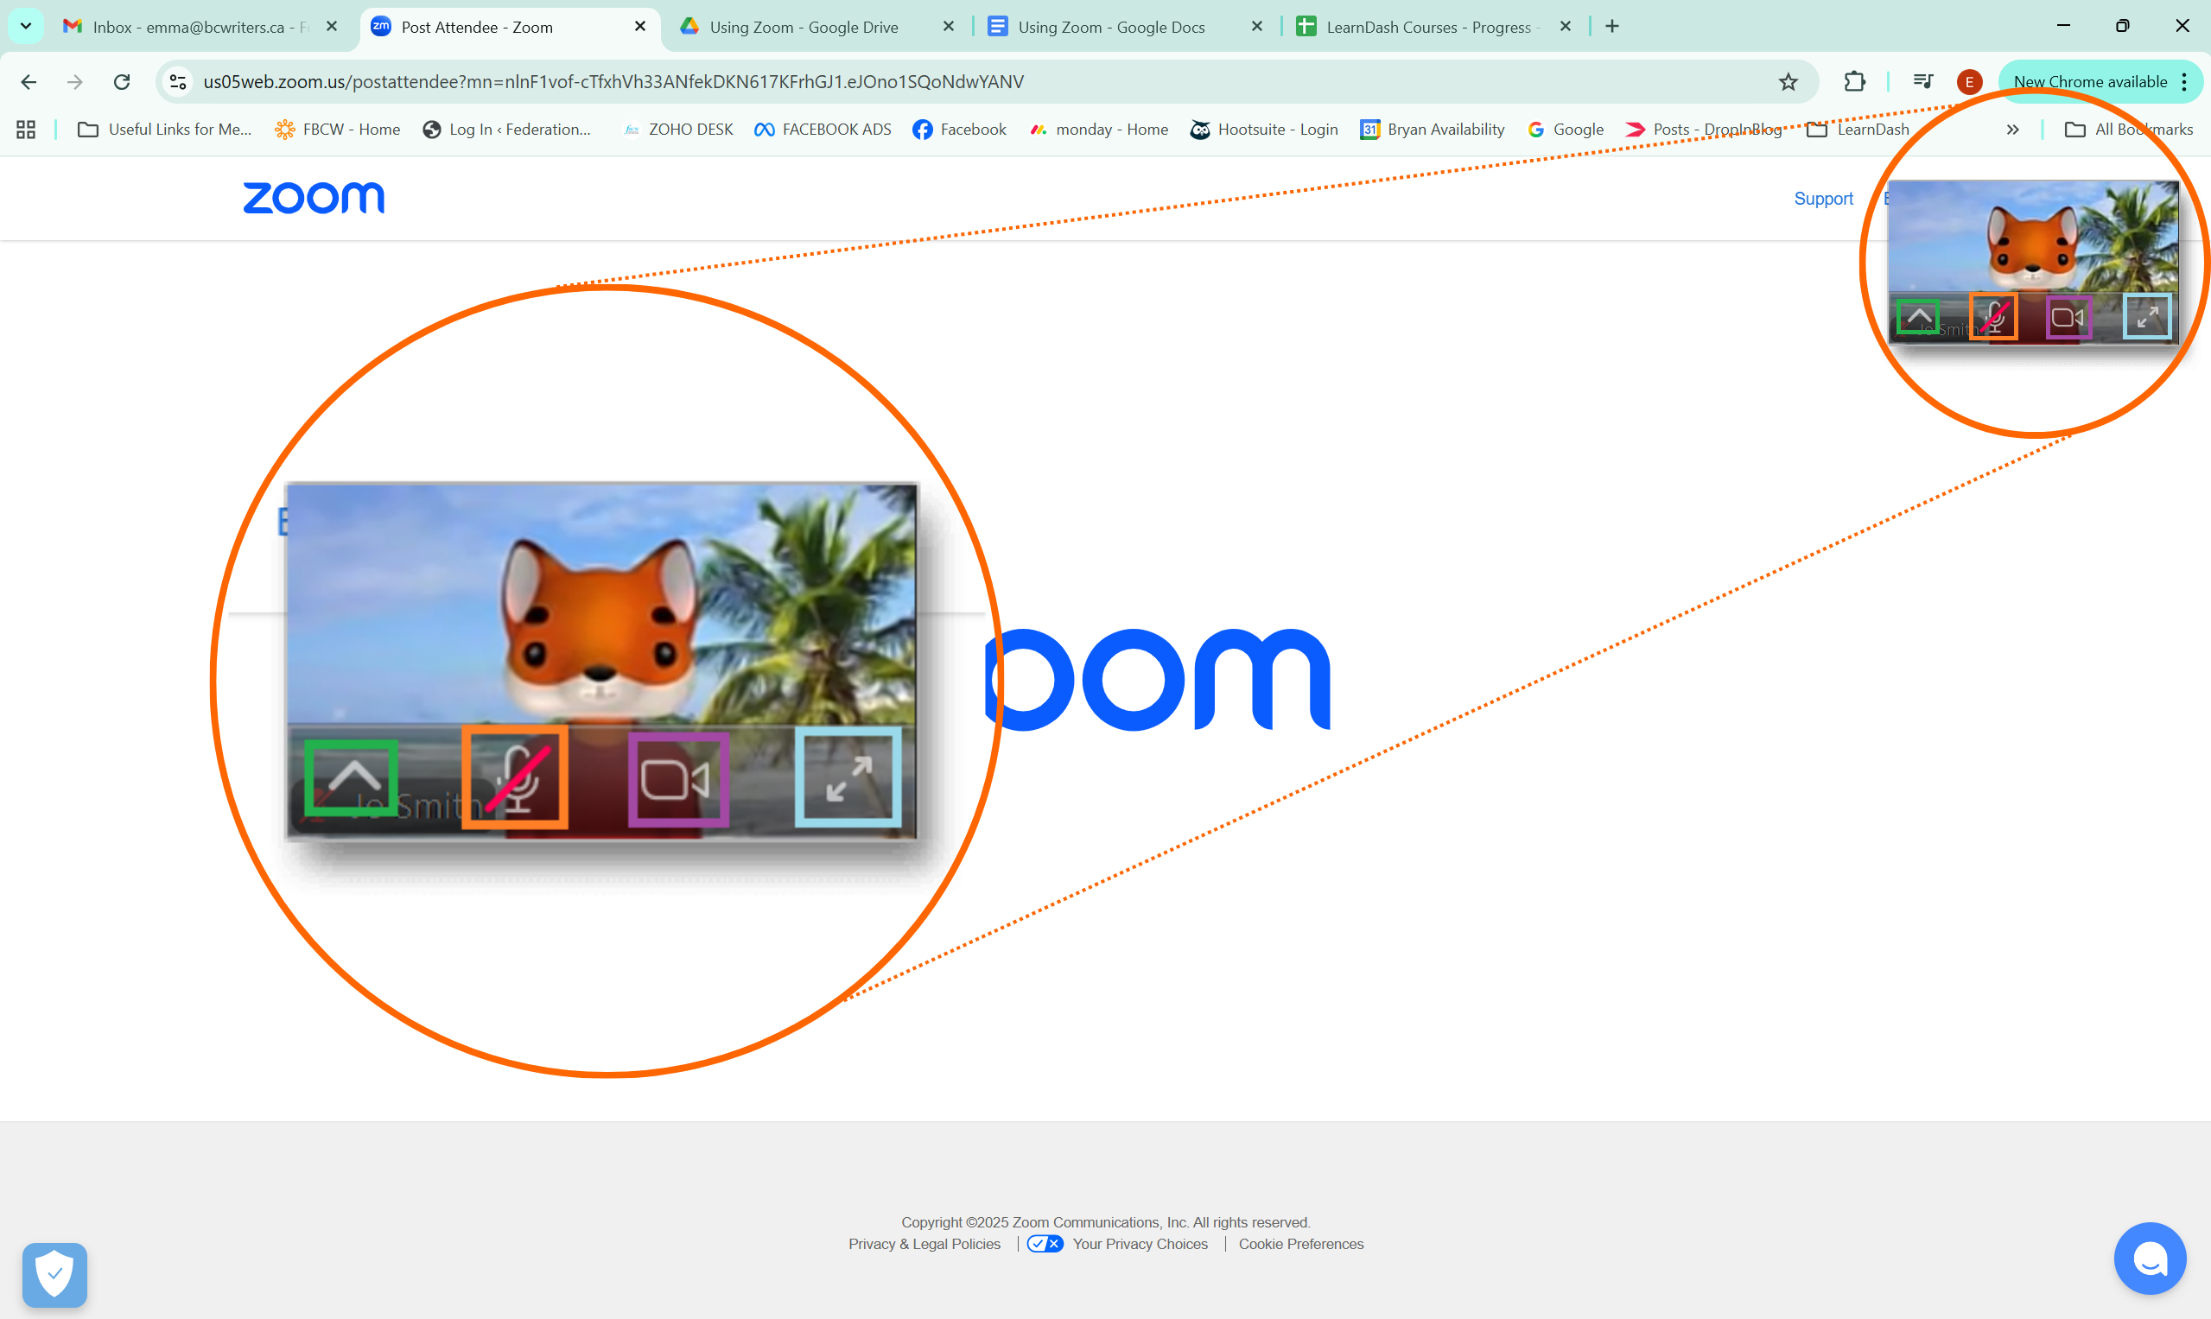This screenshot has width=2211, height=1319.
Task: Open media controls icon
Action: pos(1923,82)
